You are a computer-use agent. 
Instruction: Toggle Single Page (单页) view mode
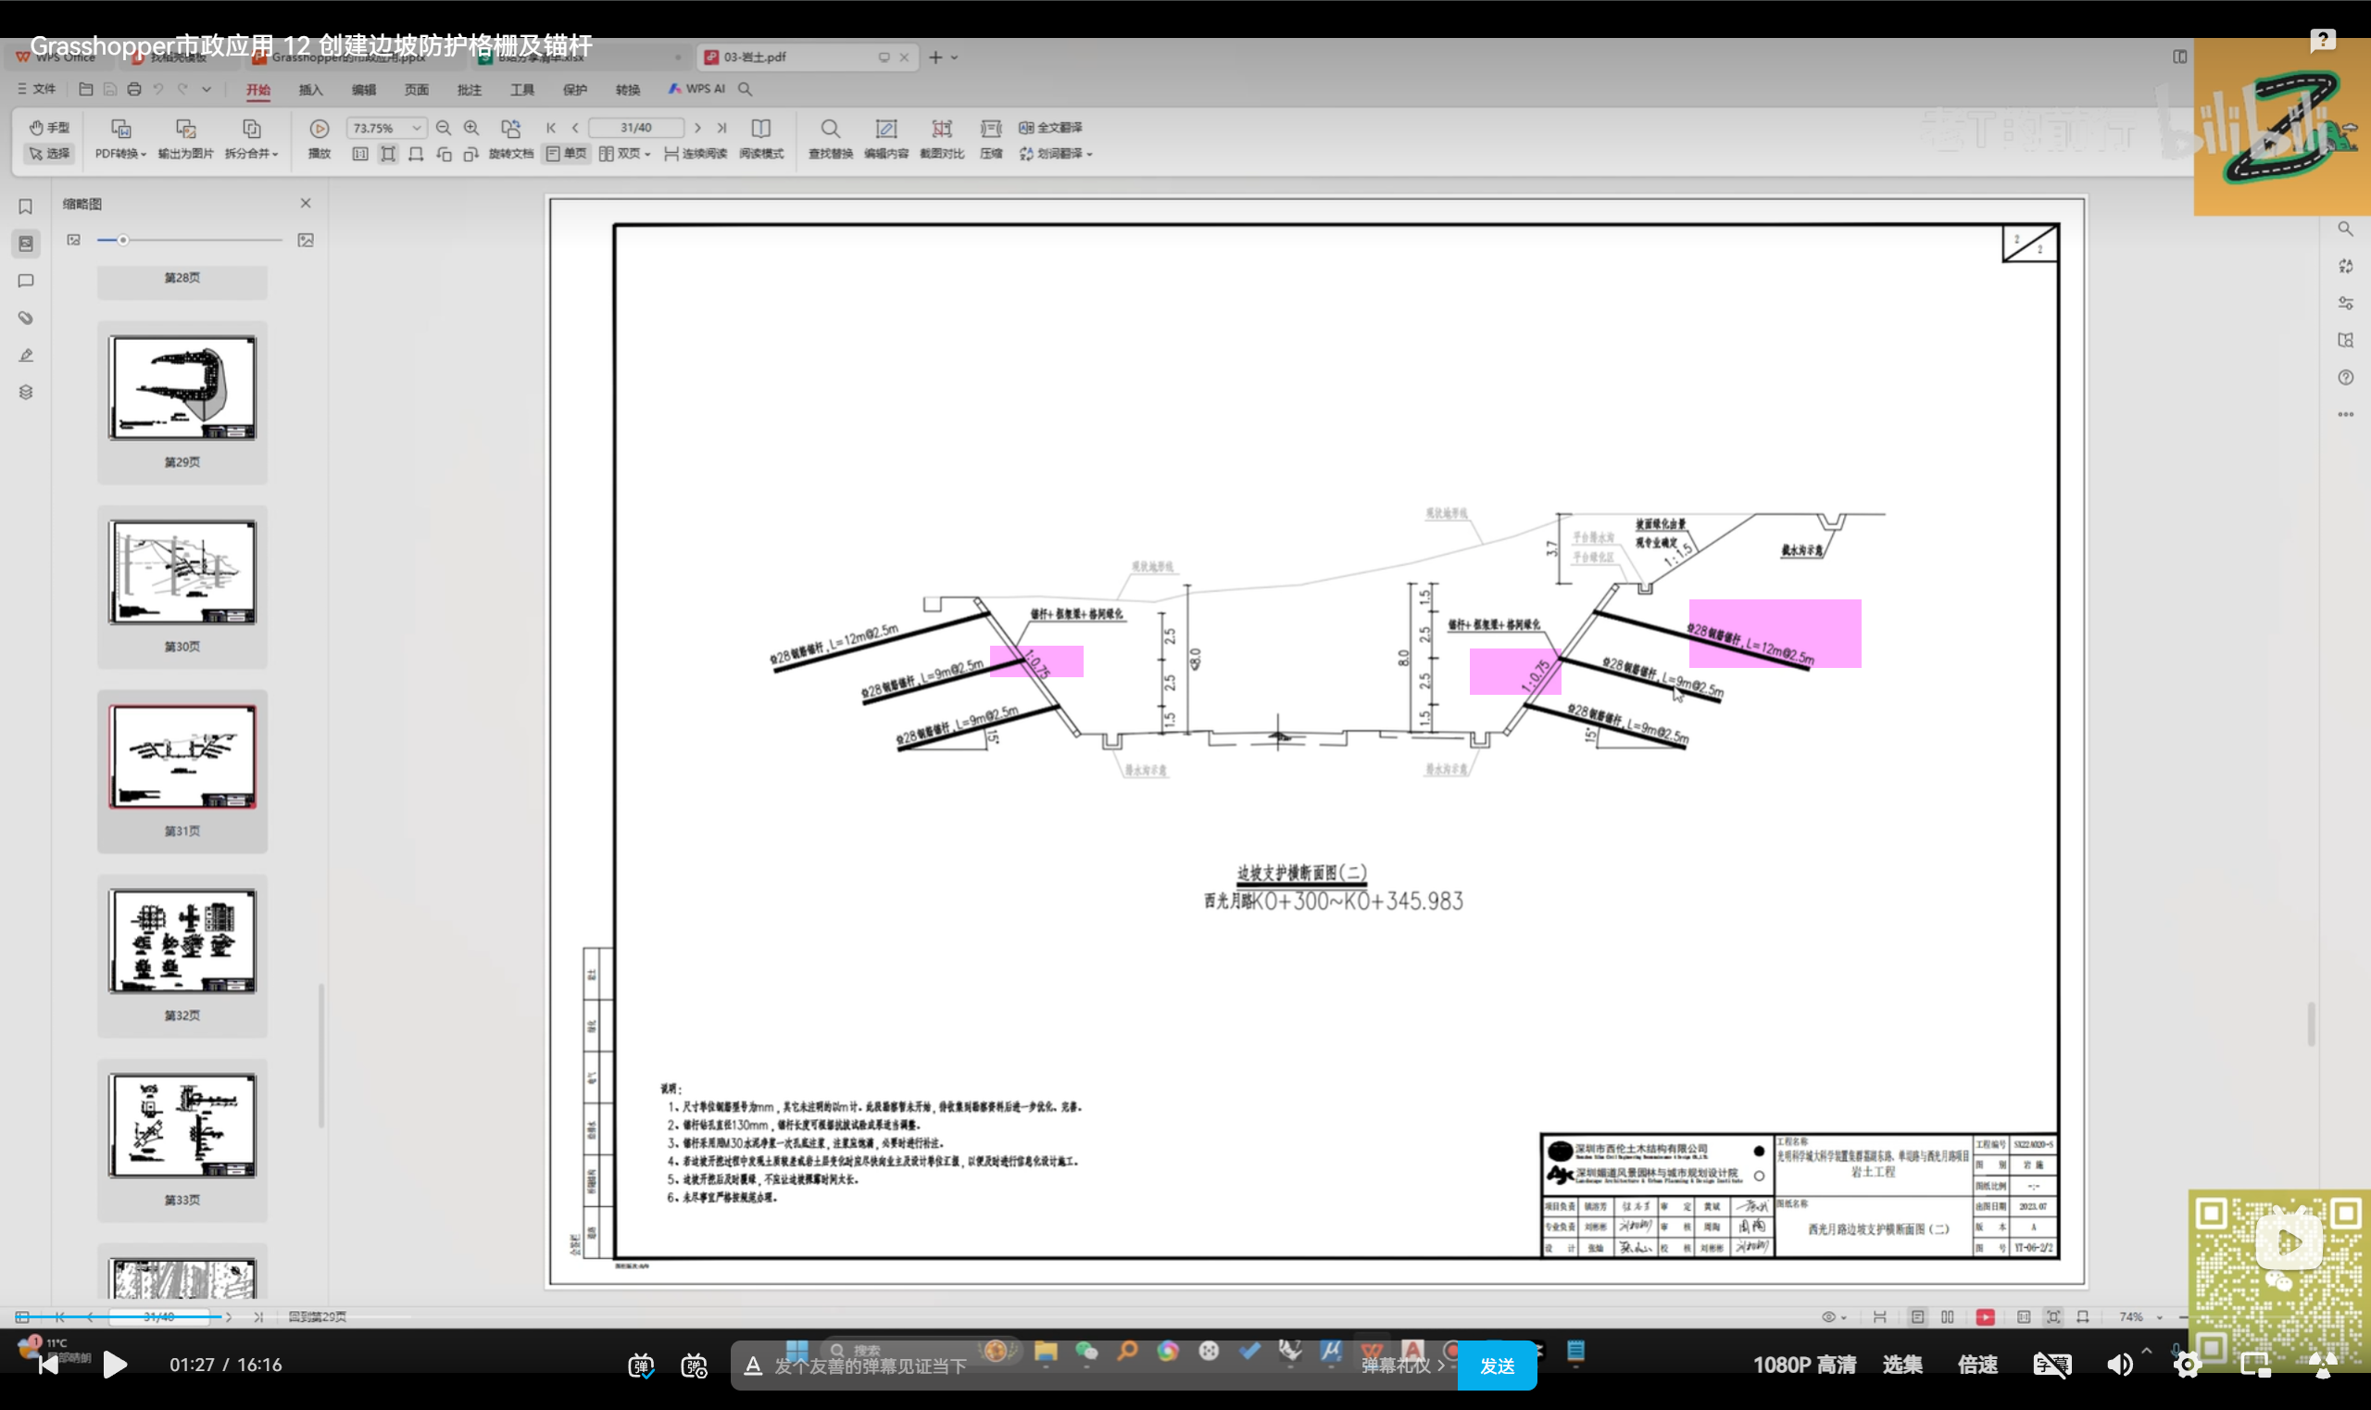(x=566, y=153)
